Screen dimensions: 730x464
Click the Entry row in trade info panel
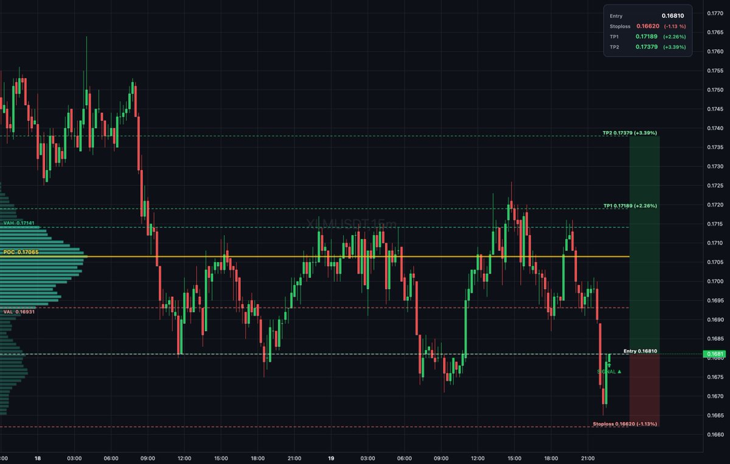tap(647, 16)
